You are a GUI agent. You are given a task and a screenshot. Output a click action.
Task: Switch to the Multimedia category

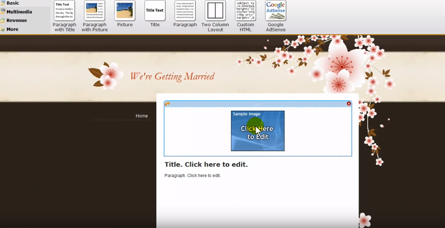click(x=19, y=12)
